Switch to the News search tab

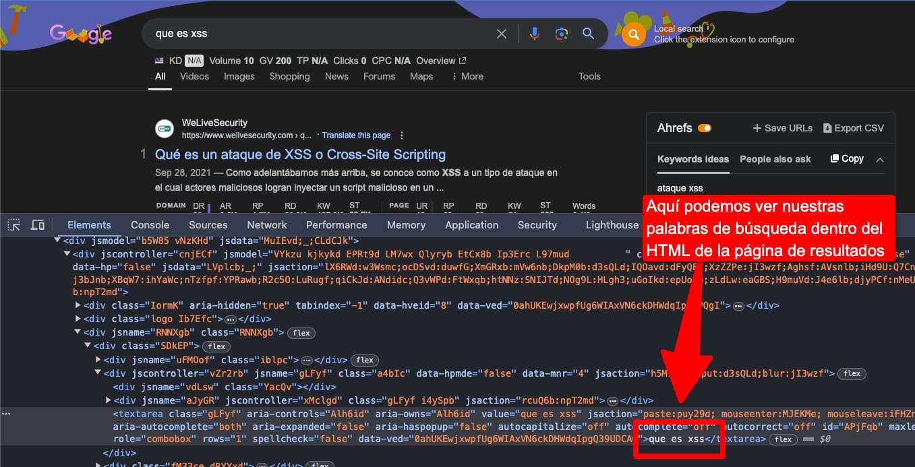pos(336,76)
